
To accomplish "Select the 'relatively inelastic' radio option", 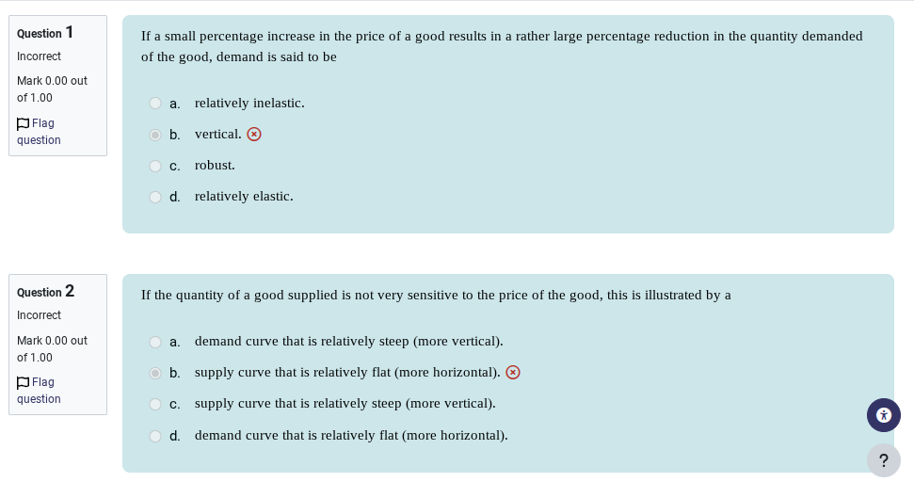I will 155,103.
